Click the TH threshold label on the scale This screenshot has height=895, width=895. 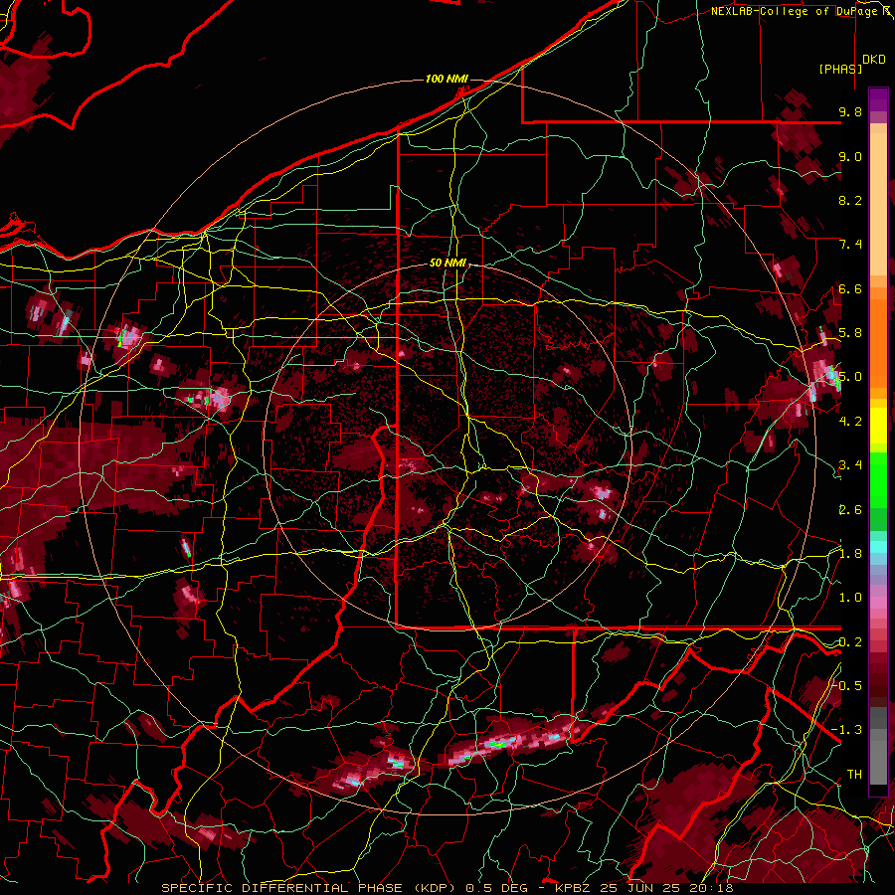[x=854, y=775]
